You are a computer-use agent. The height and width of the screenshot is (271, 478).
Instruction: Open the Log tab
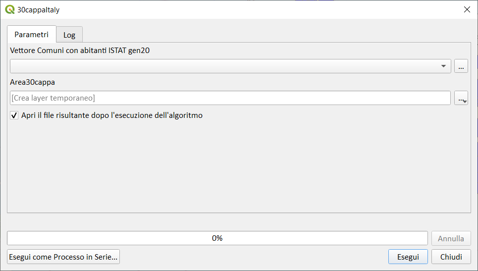(69, 35)
